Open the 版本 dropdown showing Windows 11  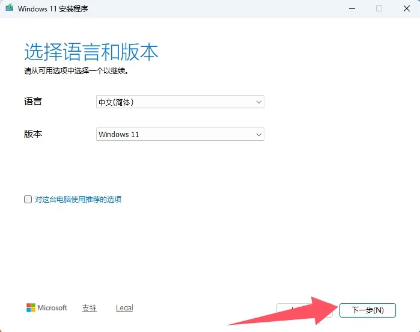180,134
